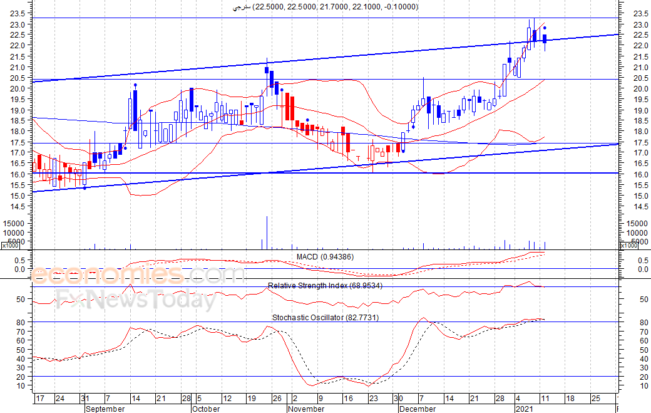Screen dimensions: 651x413
Task: Click the December month label on time axis
Action: [x=418, y=409]
